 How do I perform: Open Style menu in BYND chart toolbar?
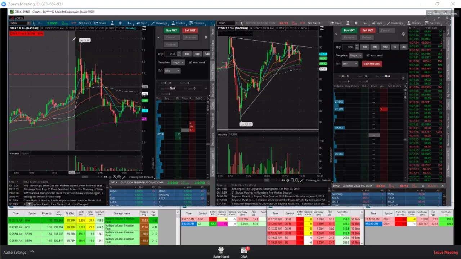(377, 23)
